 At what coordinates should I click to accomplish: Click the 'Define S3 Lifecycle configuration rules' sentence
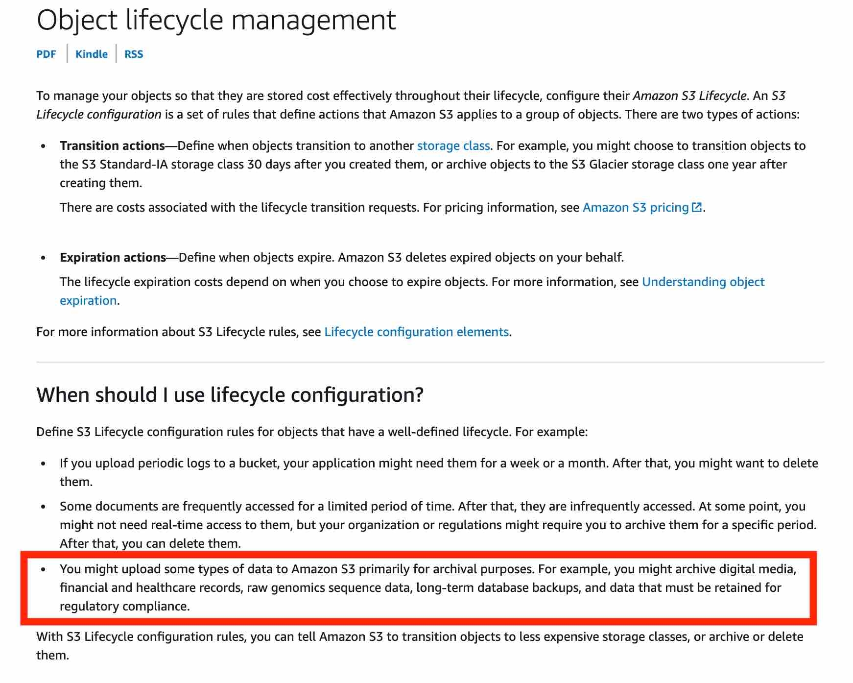[311, 432]
